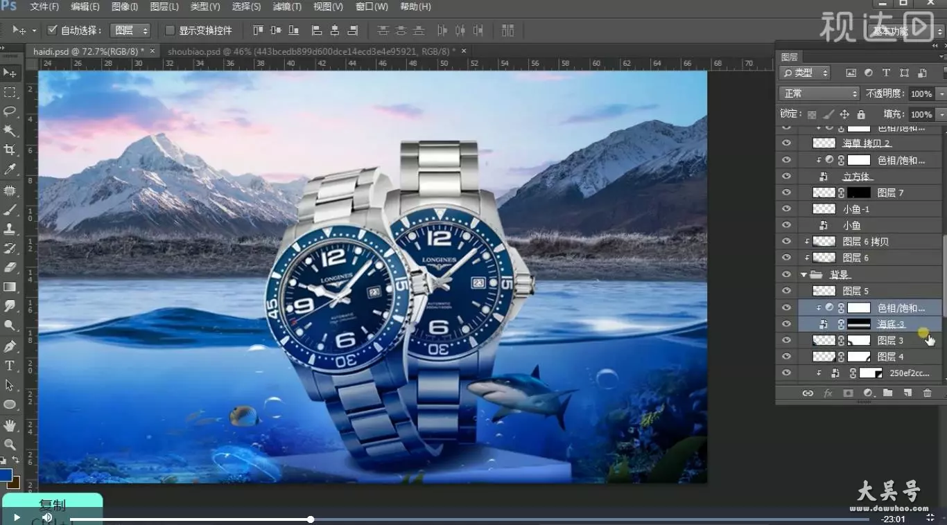Screen dimensions: 947x525
Task: Toggle the 显示变换控件 checkbox
Action: 170,30
